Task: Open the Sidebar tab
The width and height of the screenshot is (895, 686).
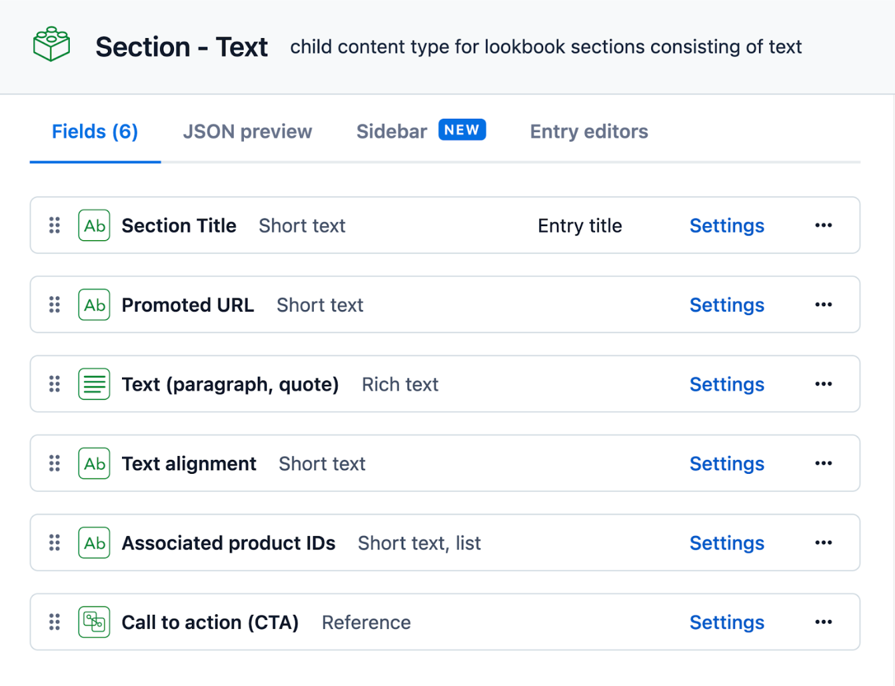Action: [x=392, y=131]
